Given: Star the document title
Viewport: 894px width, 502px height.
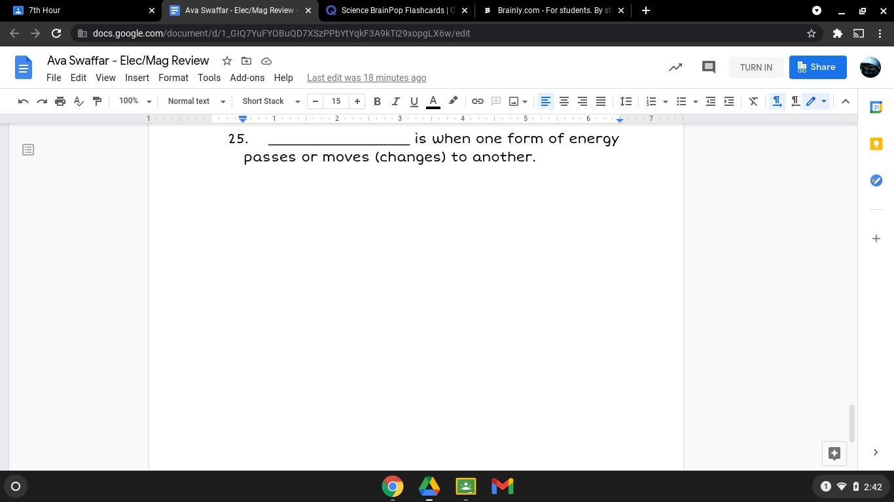Looking at the screenshot, I should point(227,61).
